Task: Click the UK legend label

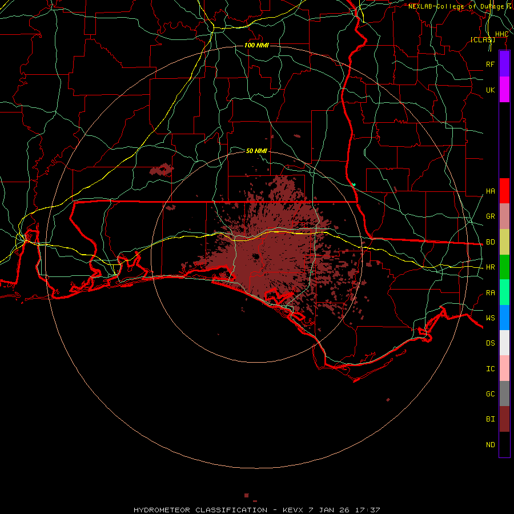Action: click(490, 90)
